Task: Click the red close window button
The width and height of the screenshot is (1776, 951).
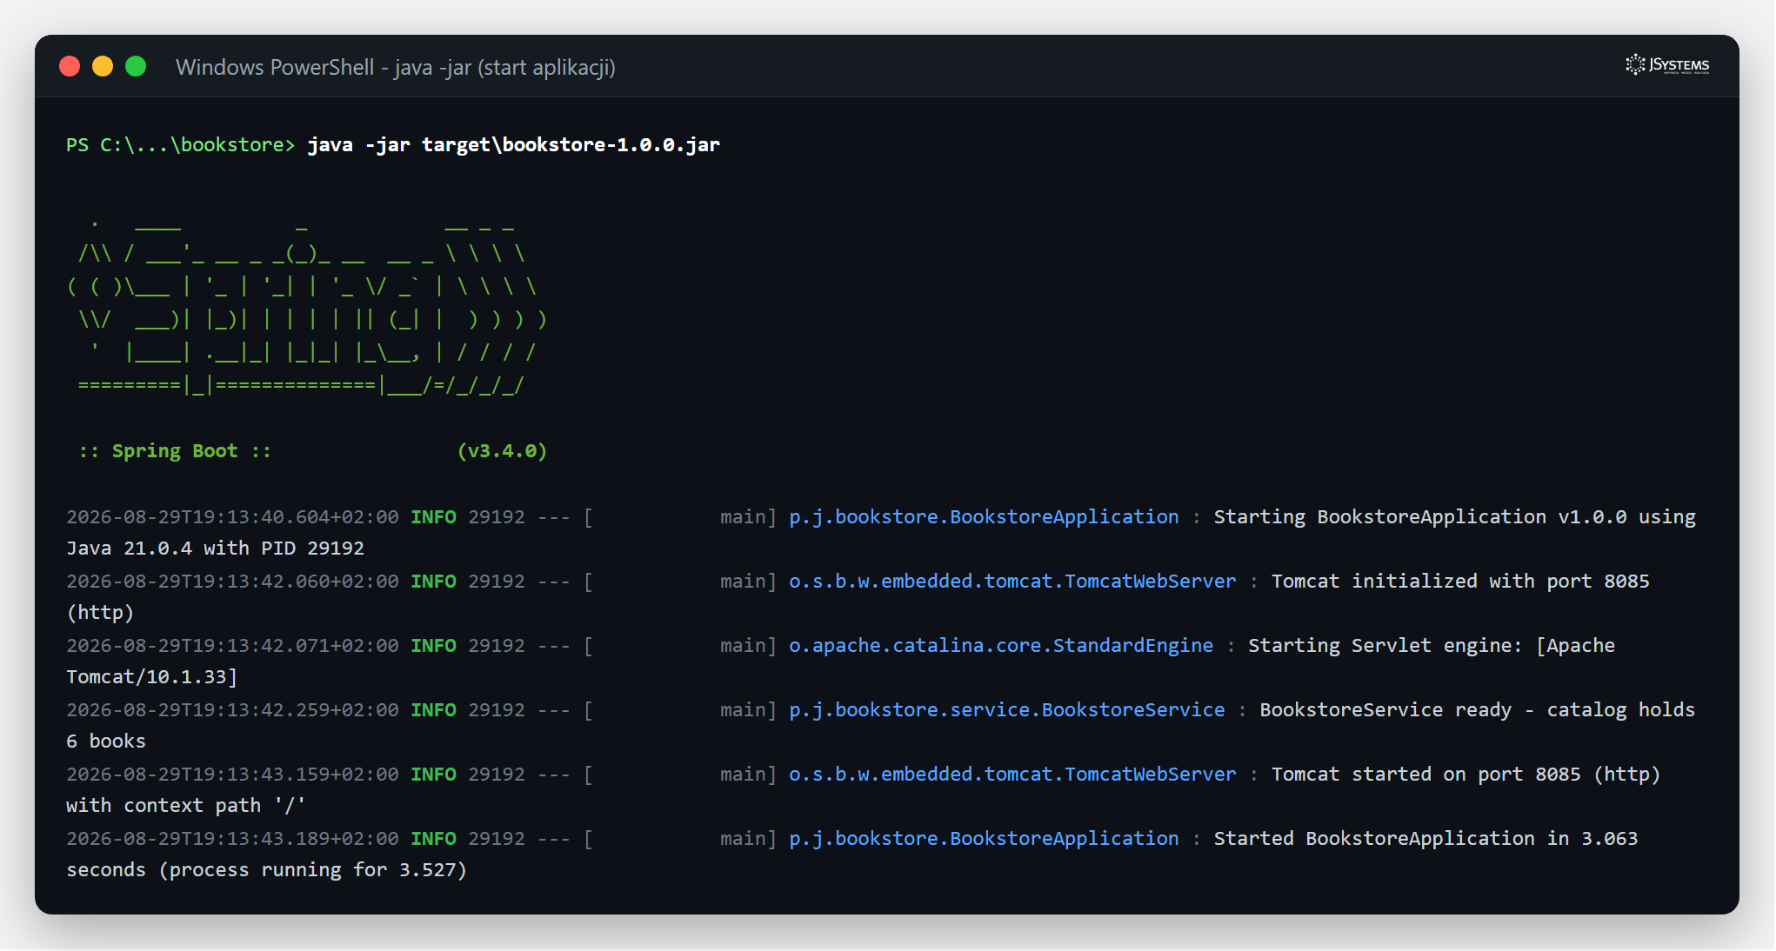Action: point(70,67)
